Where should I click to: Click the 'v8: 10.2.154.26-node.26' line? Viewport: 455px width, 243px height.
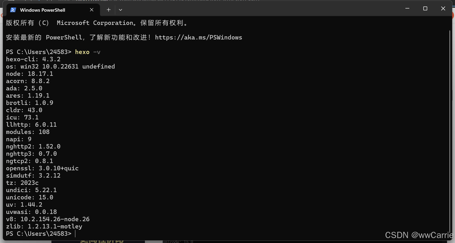(48, 219)
